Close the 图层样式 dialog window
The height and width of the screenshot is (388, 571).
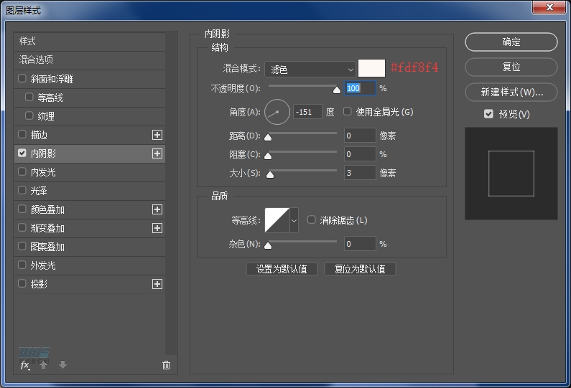(x=549, y=7)
